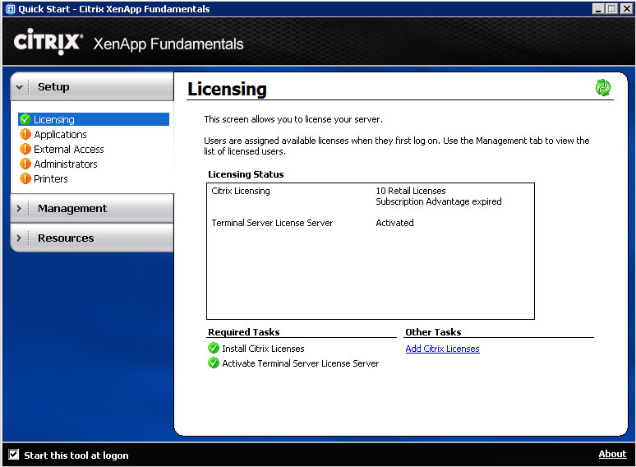The height and width of the screenshot is (467, 636).
Task: Collapse the Setup section arrow
Action: point(19,87)
